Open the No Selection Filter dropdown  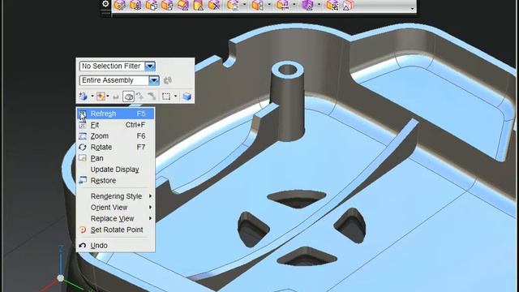click(x=150, y=67)
